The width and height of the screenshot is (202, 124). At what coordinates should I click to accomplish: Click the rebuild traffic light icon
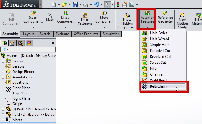pos(117,5)
